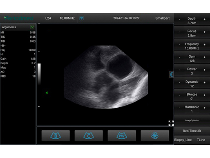Switch to Color Doppler C mode

[x=89, y=135]
